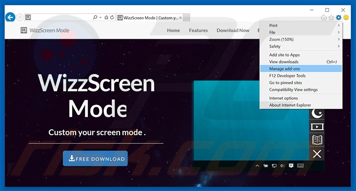Click the Tools gear icon
This screenshot has height=191, width=356.
click(x=339, y=18)
